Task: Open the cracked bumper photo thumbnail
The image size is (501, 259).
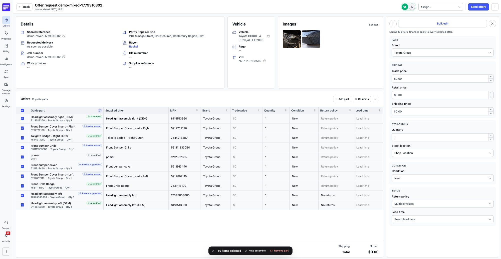Action: [311, 39]
